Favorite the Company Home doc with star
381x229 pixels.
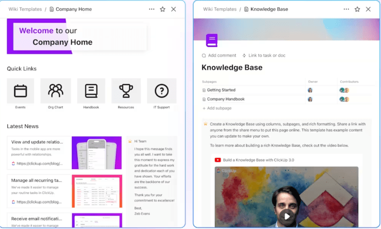click(162, 9)
